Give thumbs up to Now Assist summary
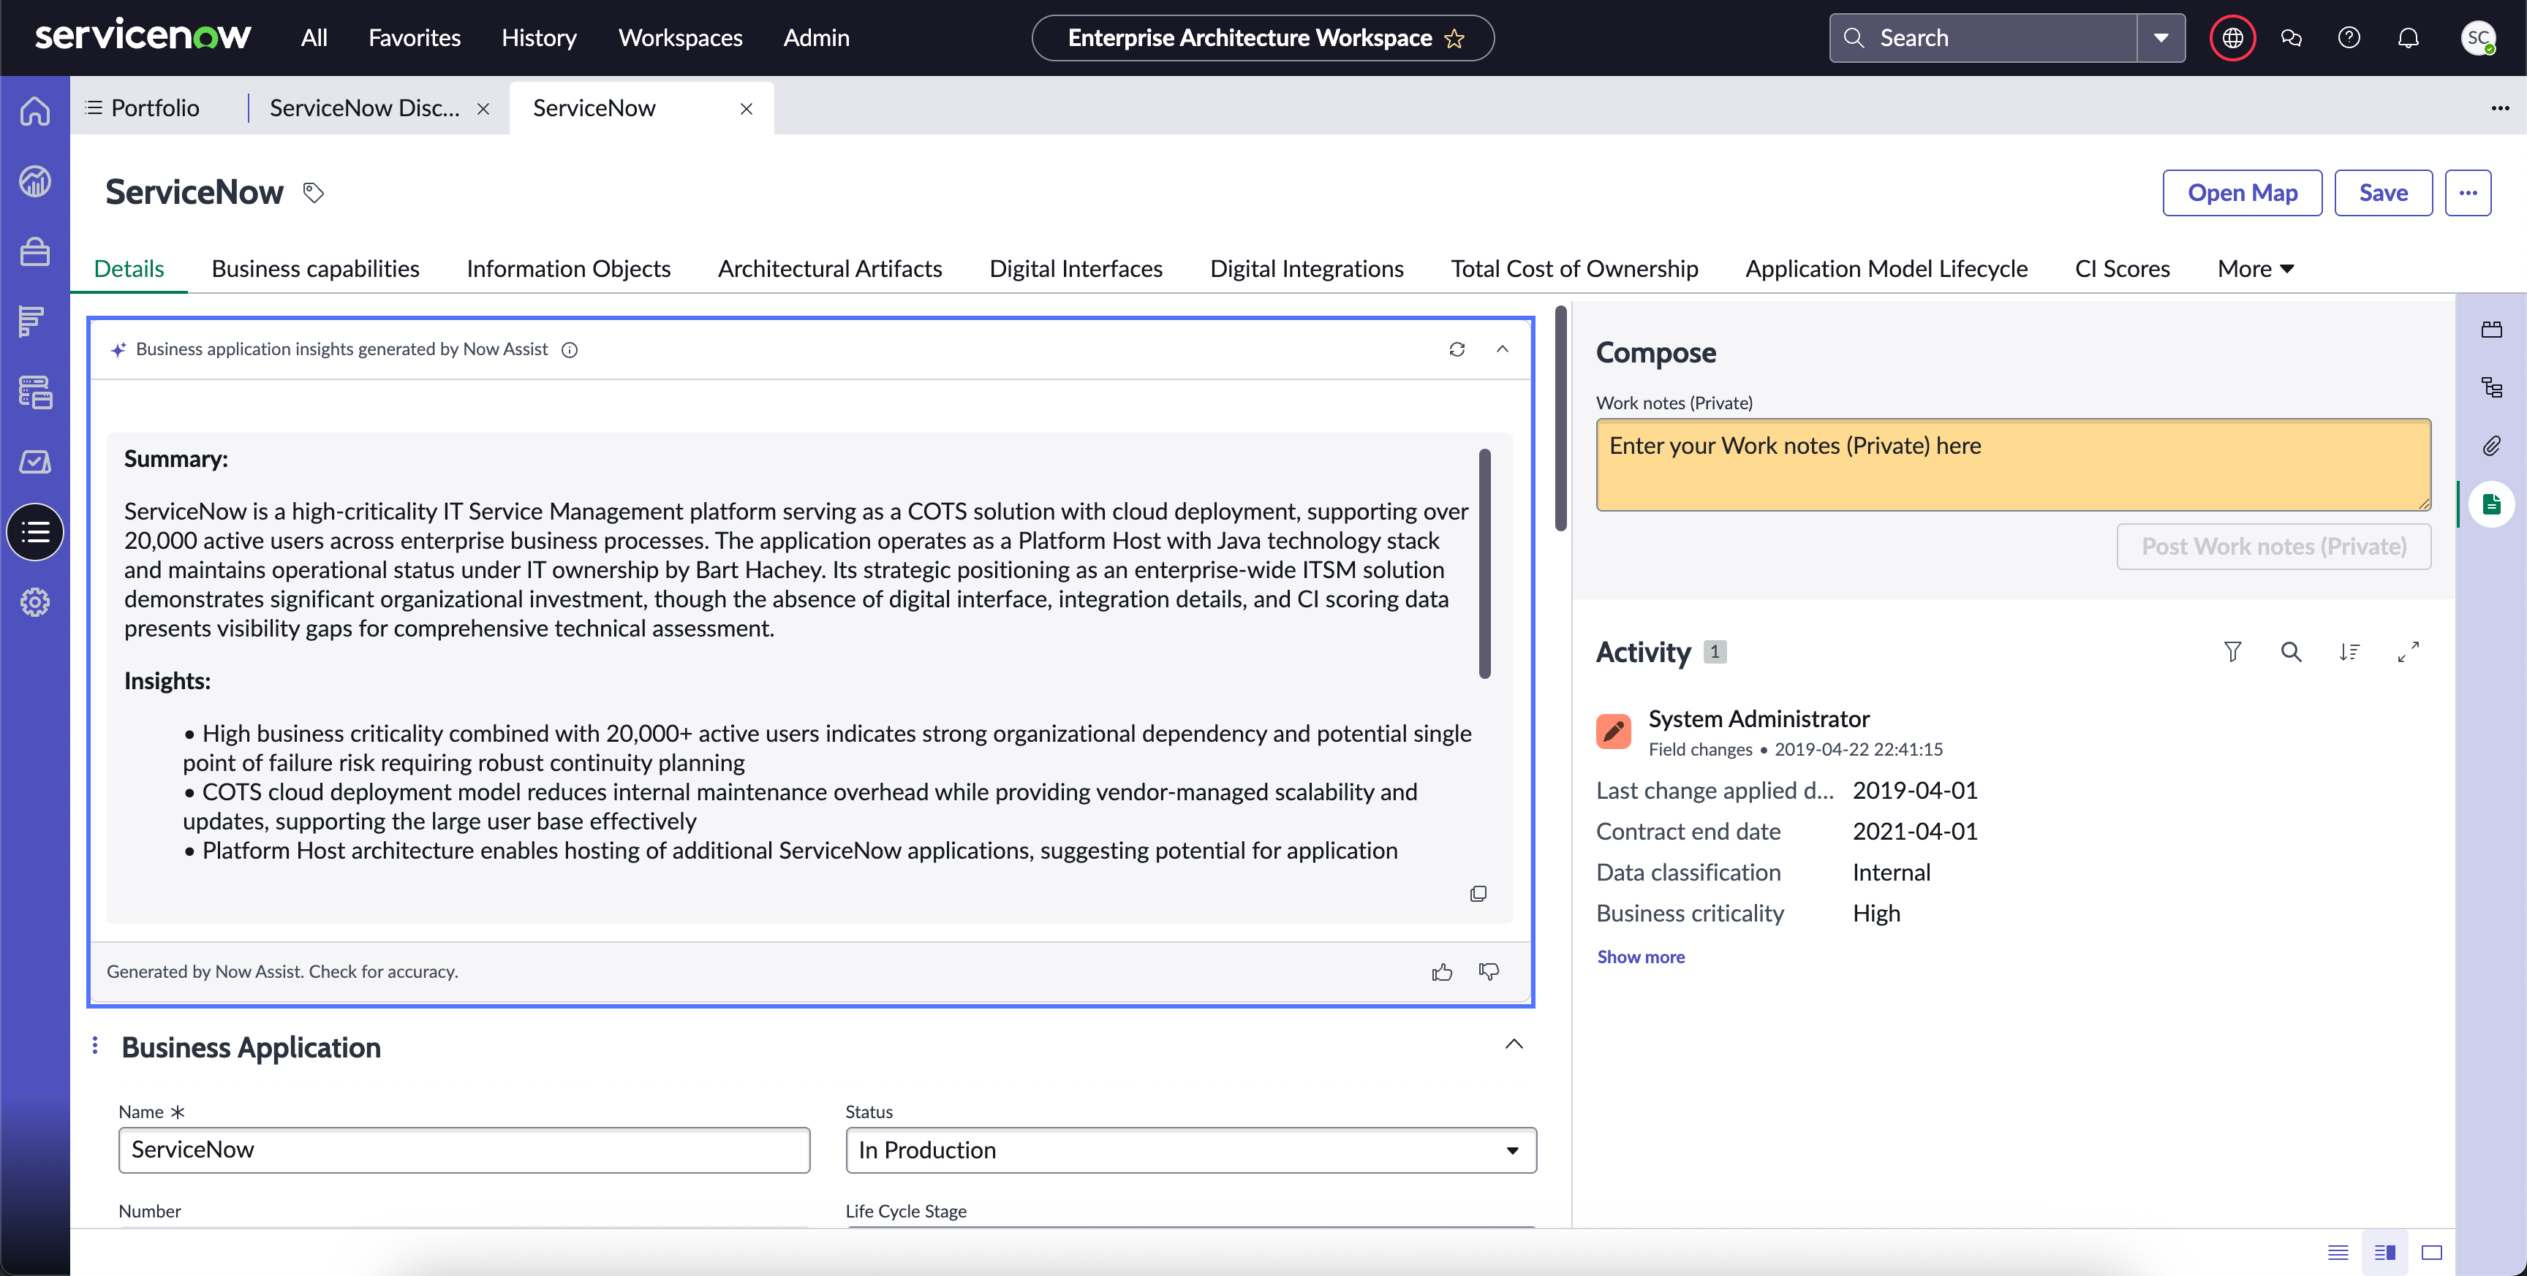The width and height of the screenshot is (2527, 1276). (x=1441, y=972)
